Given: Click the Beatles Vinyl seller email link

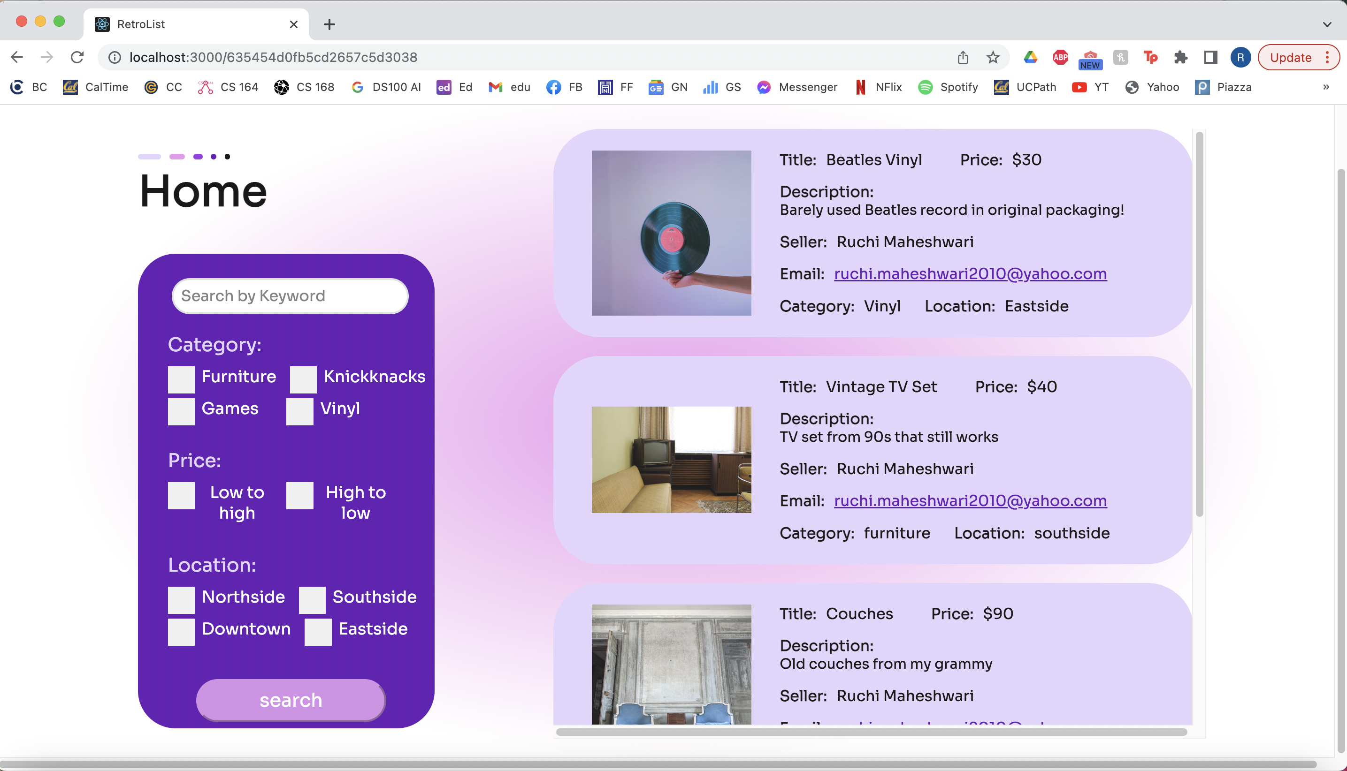Looking at the screenshot, I should coord(970,274).
